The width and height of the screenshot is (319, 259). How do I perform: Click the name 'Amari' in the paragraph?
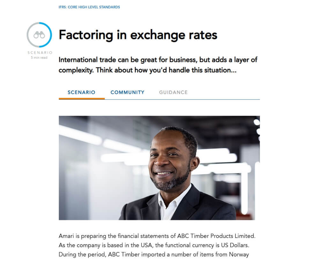tap(66, 236)
